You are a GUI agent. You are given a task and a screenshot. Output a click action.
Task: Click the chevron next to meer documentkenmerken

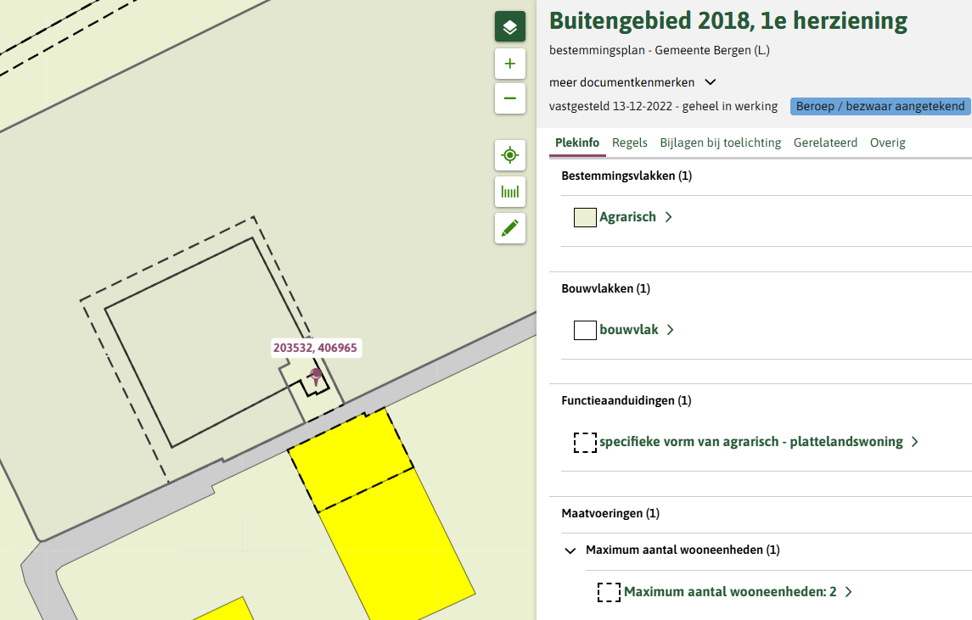pyautogui.click(x=711, y=81)
